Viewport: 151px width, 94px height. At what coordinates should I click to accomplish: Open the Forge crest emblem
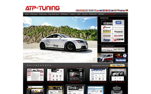[117, 90]
